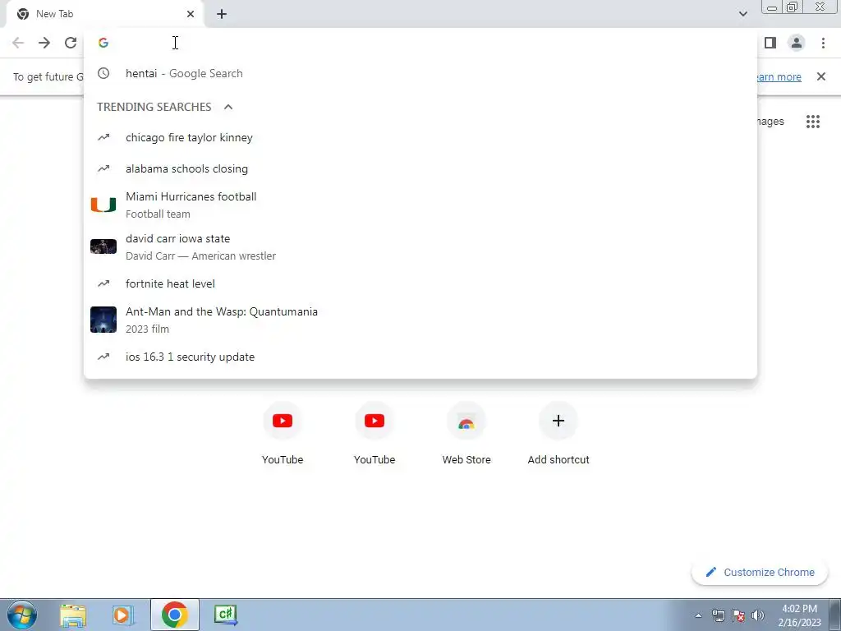Screen dimensions: 841x631
Task: Click the Images link at top right
Action: tap(770, 122)
